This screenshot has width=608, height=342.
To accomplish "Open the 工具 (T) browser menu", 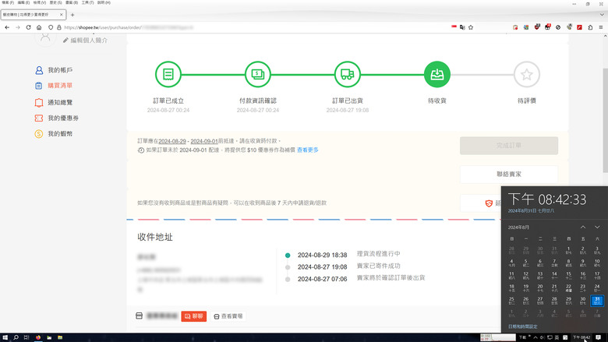I will point(87,2).
